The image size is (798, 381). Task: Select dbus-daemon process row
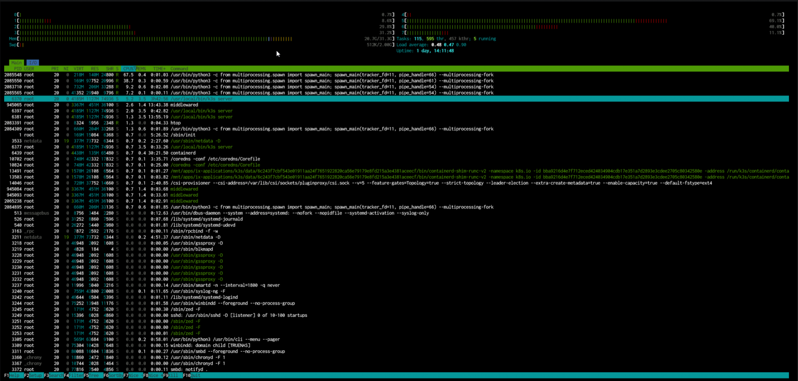tap(397, 213)
